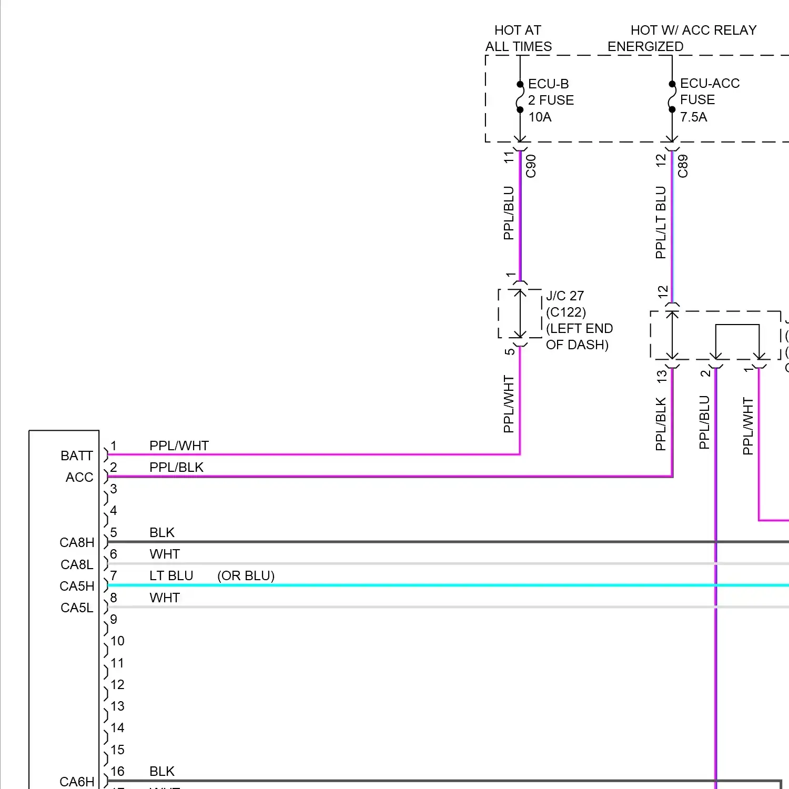789x789 pixels.
Task: Click horizontal PPL/WHT label at pin 1
Action: 179,446
